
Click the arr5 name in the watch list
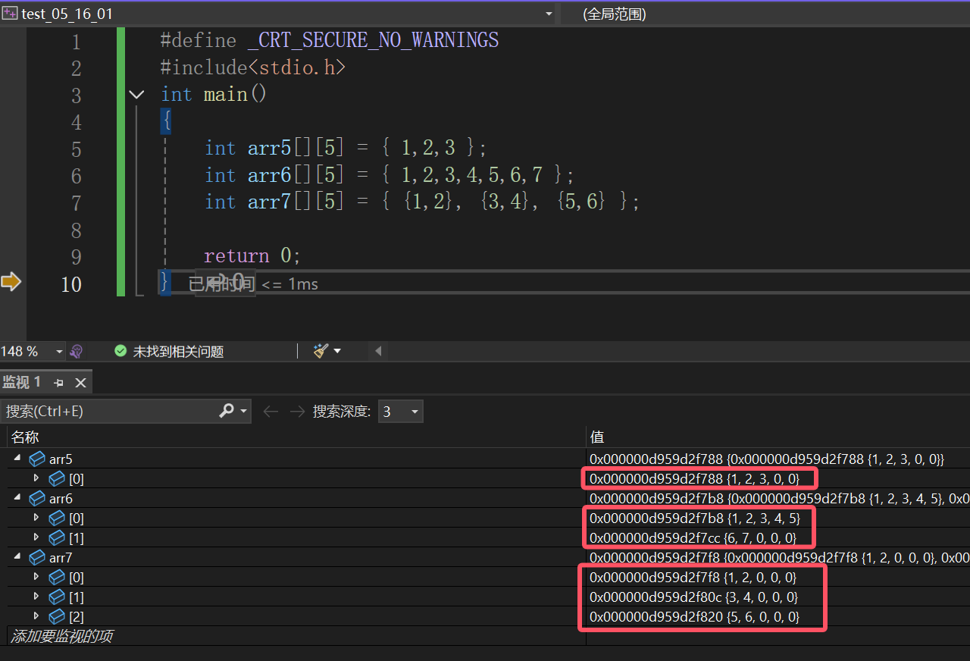(x=61, y=459)
